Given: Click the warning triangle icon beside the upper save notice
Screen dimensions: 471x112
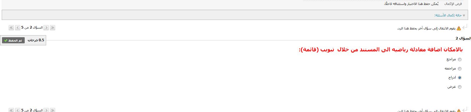Looking at the screenshot, I should (459, 28).
